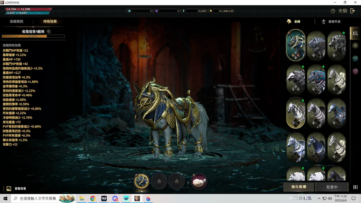Filter mounts by the pink grade icon
361x203 pixels.
coord(355,71)
